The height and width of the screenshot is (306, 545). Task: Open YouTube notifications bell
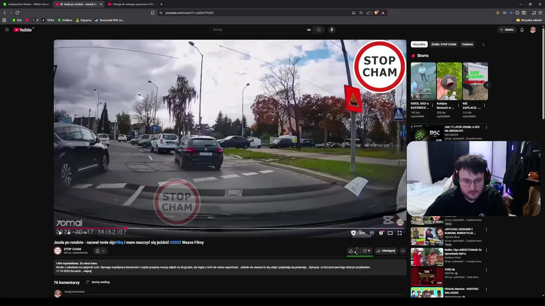522,30
